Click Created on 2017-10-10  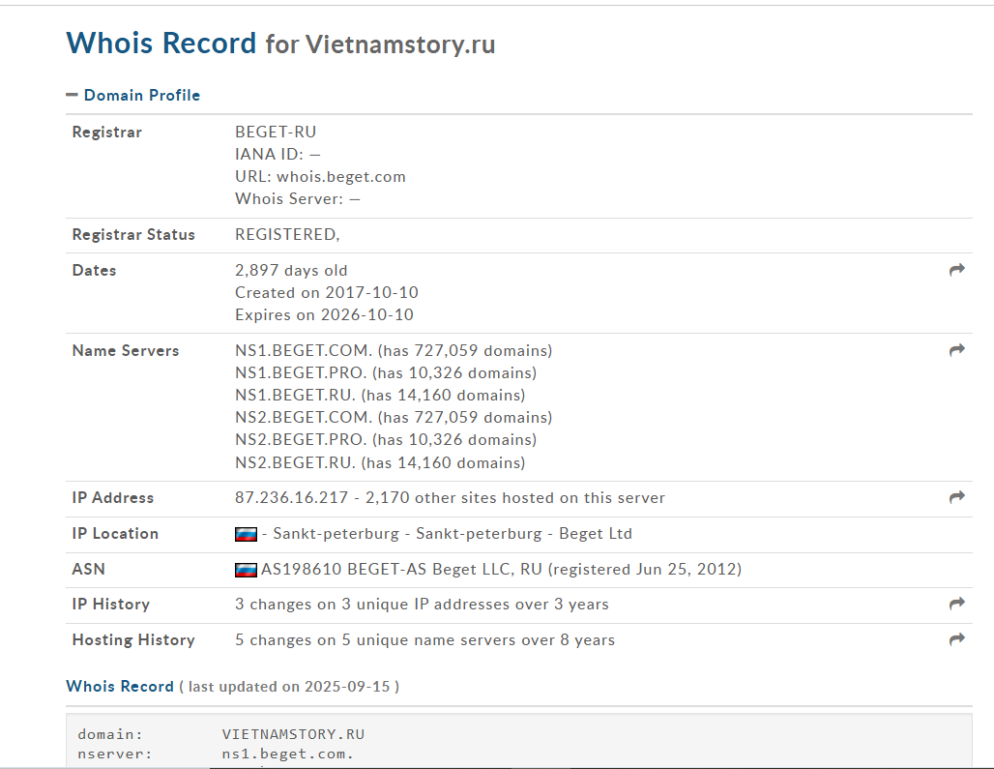pyautogui.click(x=327, y=292)
